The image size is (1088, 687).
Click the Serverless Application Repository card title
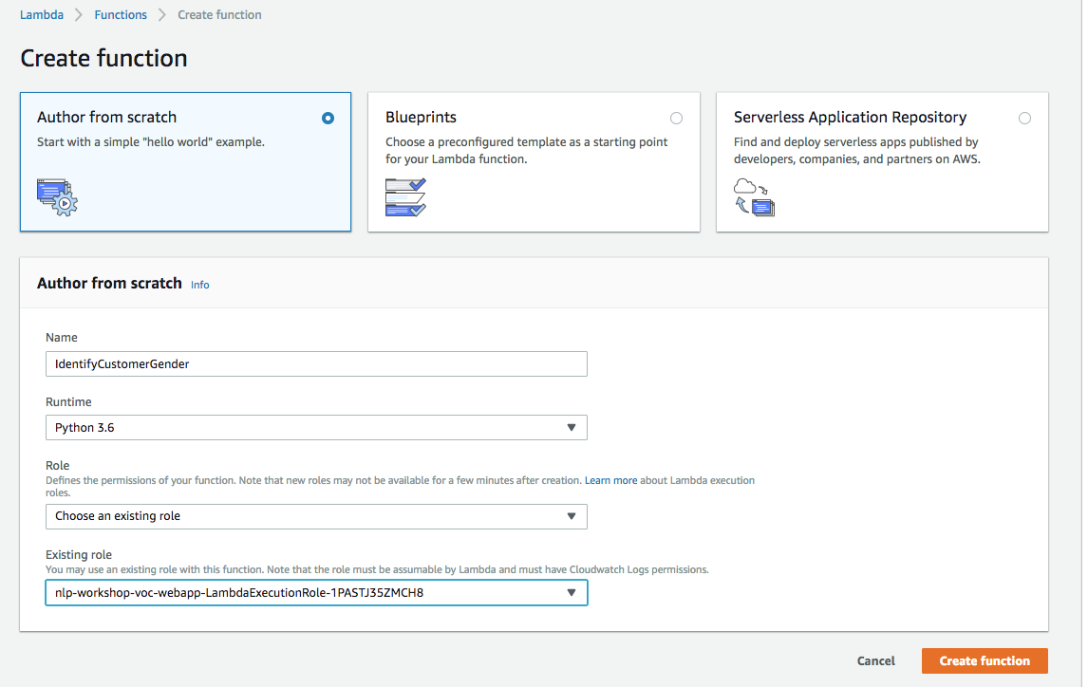pos(850,117)
